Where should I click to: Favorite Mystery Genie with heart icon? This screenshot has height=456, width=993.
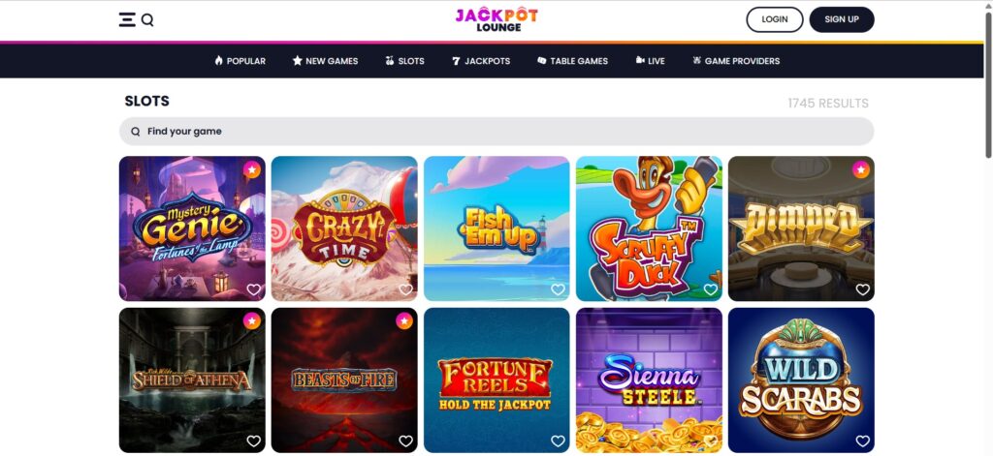click(253, 289)
